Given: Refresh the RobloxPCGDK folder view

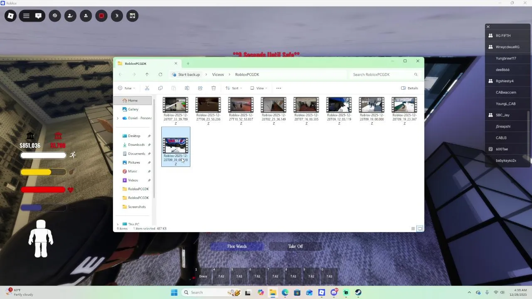Looking at the screenshot, I should pos(160,74).
